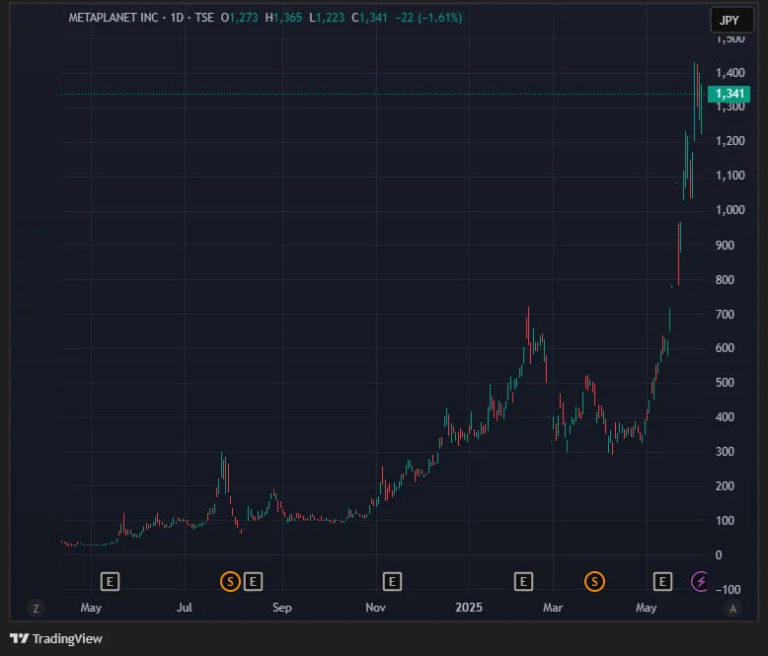Screen dimensions: 768x656
Task: Click the 1D interval label
Action: tap(177, 18)
